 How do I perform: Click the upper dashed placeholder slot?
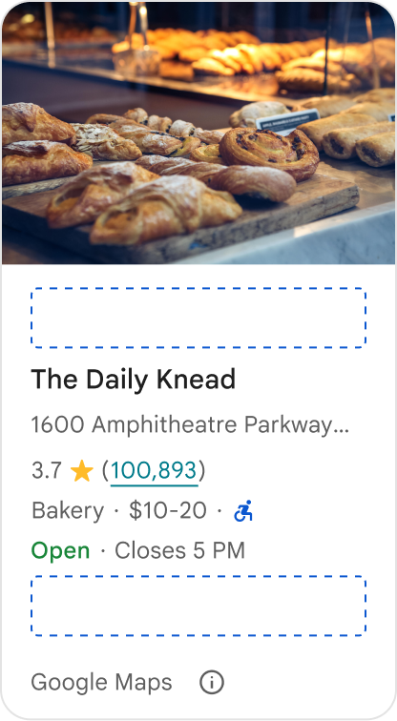click(x=198, y=318)
